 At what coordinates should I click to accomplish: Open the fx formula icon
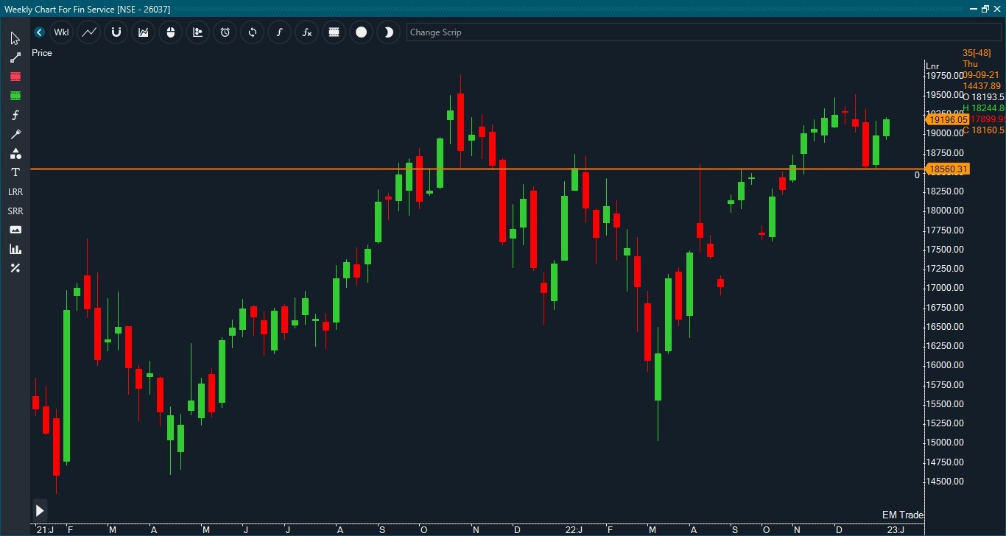(x=306, y=32)
